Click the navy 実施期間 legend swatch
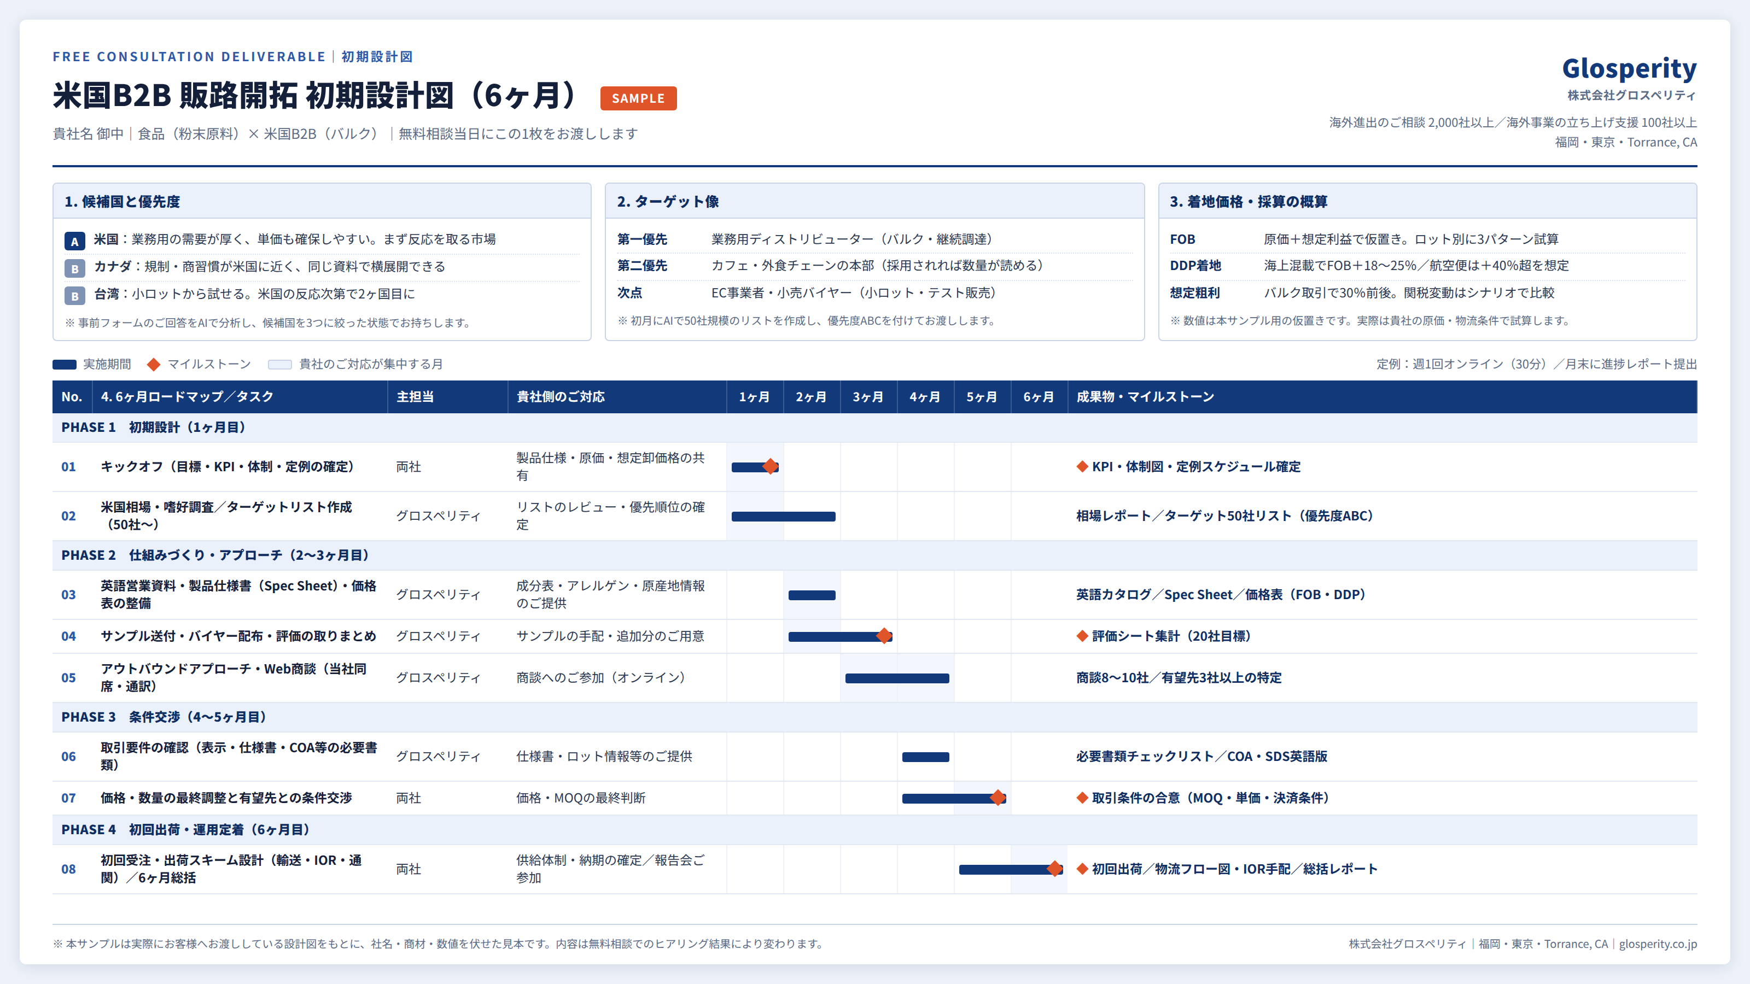The width and height of the screenshot is (1750, 984). click(65, 365)
